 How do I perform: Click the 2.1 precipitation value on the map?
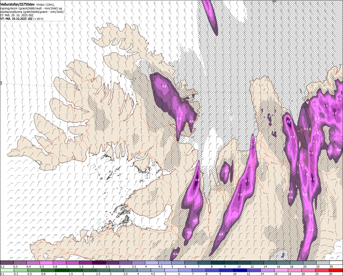click(x=247, y=181)
